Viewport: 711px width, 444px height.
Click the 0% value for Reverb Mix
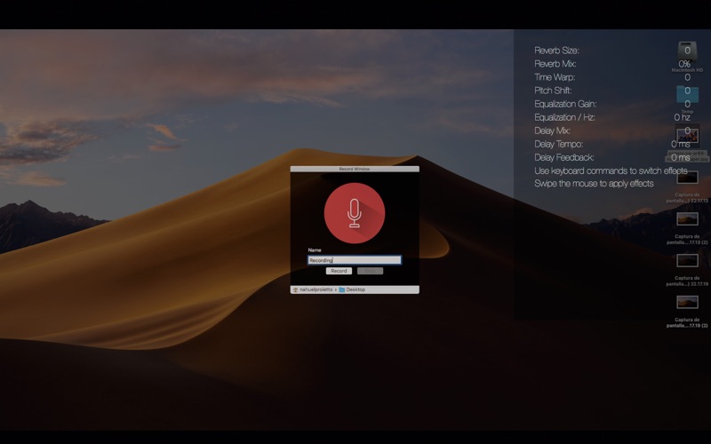684,64
